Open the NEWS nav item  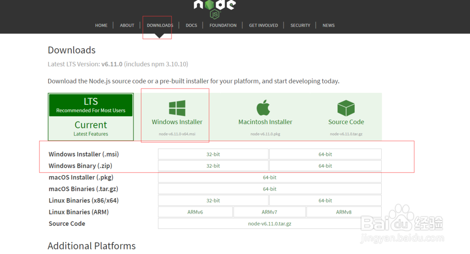[329, 25]
